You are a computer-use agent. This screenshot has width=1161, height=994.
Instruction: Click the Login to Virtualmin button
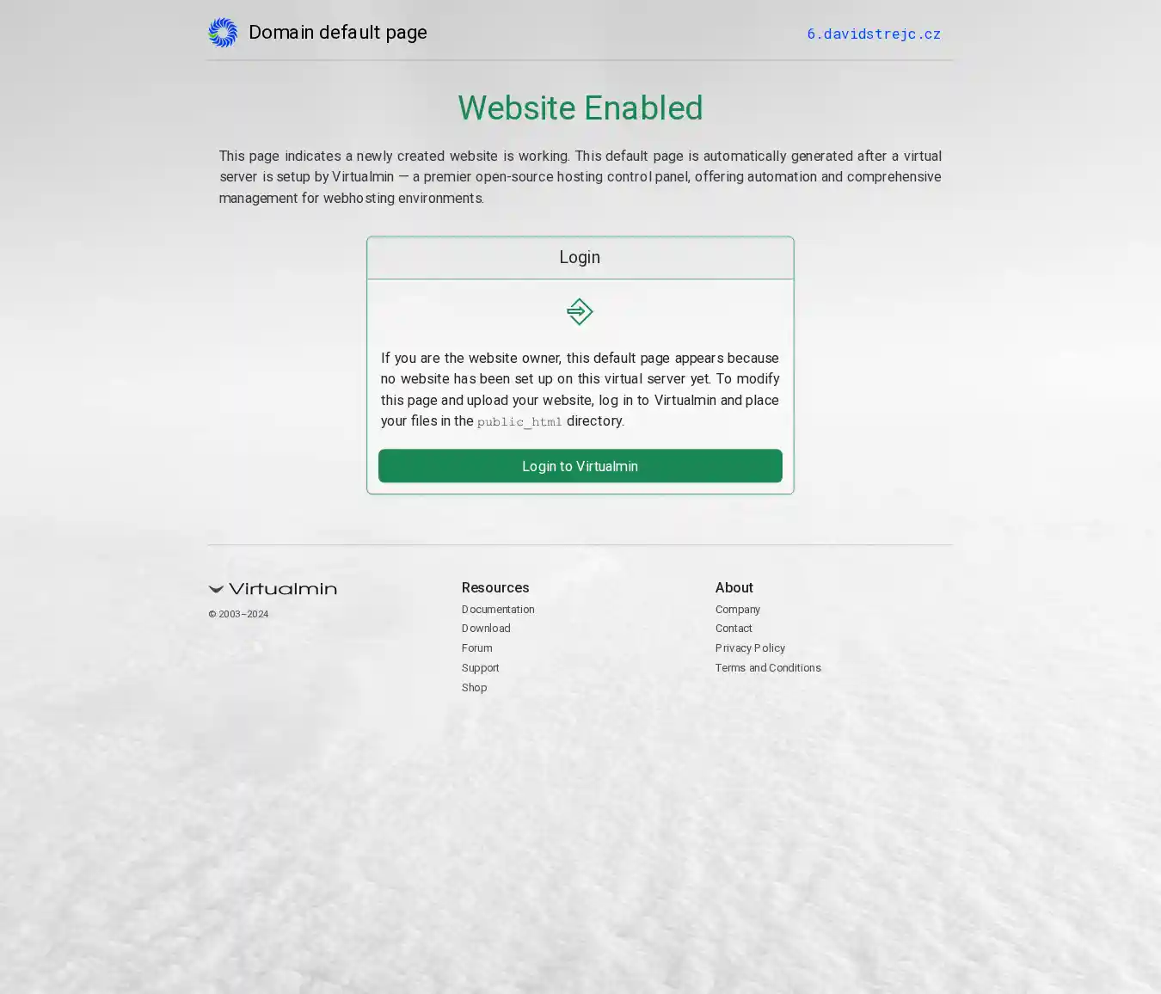click(580, 466)
